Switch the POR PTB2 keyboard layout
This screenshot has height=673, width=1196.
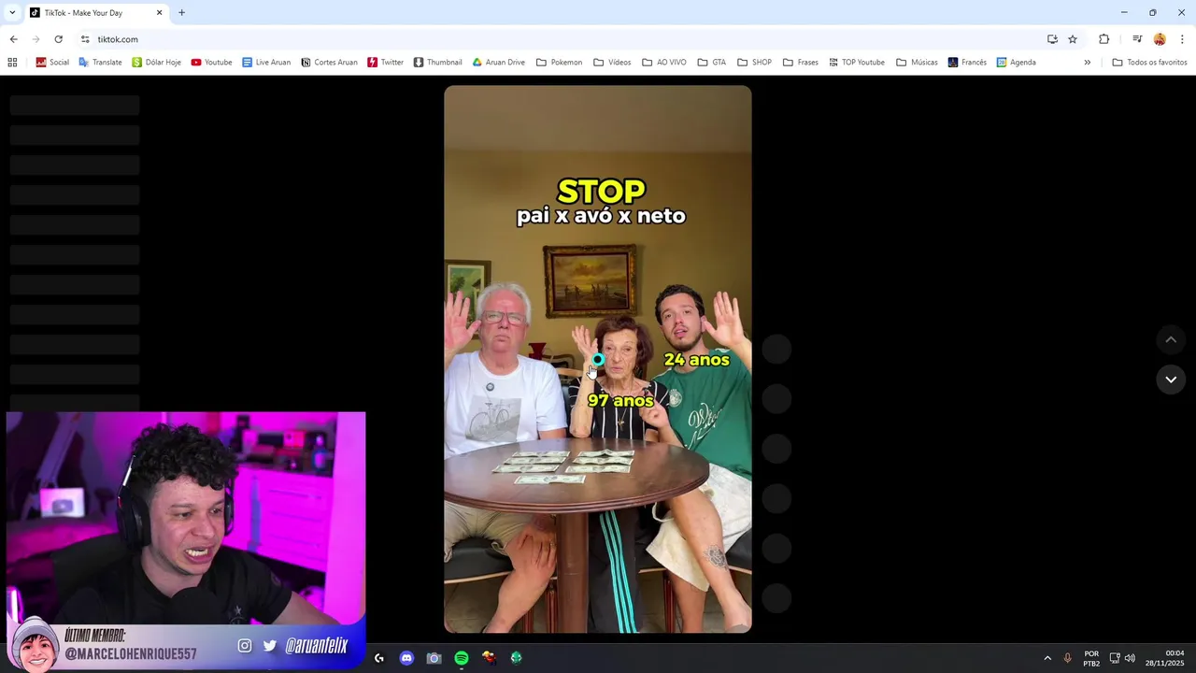[1091, 658]
